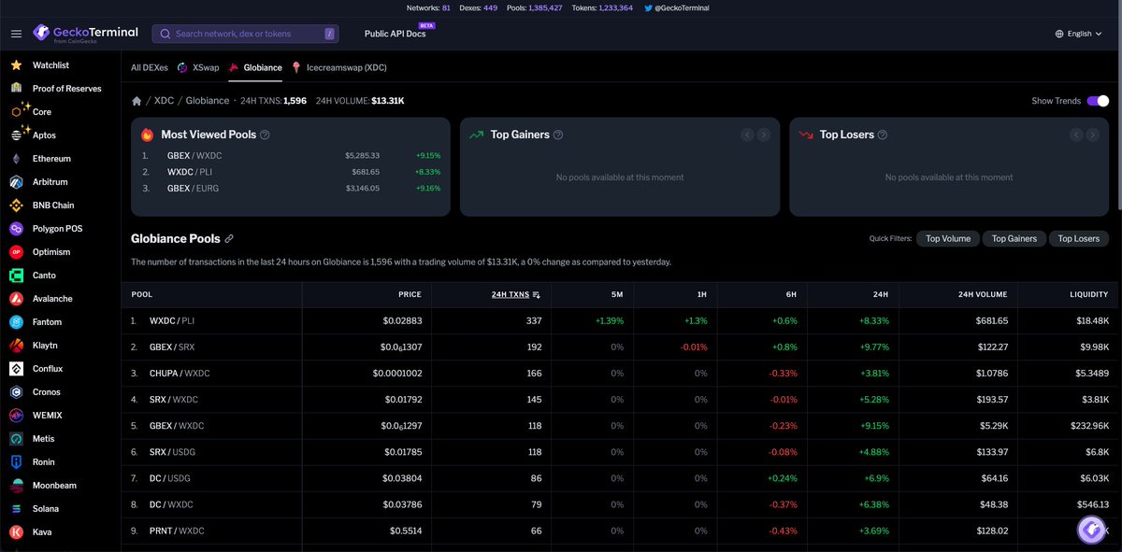
Task: Open the hamburger menu icon
Action: click(x=16, y=34)
